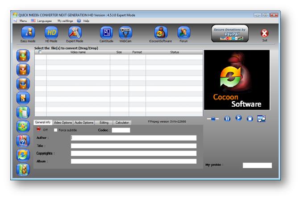Launch CamStudio screen recorder
The image size is (300, 199).
click(106, 33)
